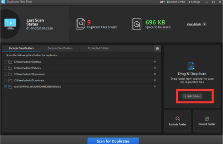Select the C:\Users\admin\Pictures path text
Screen dimensions: 223x144
27,68
